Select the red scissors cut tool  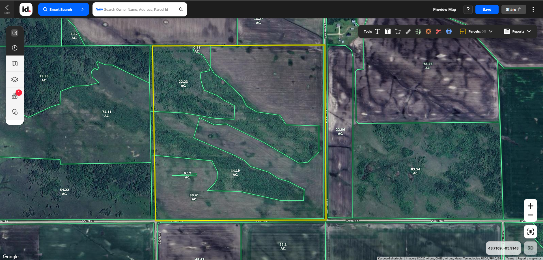click(x=438, y=31)
